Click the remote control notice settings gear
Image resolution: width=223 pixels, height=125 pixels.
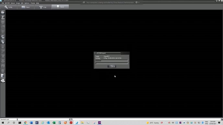pos(136,2)
